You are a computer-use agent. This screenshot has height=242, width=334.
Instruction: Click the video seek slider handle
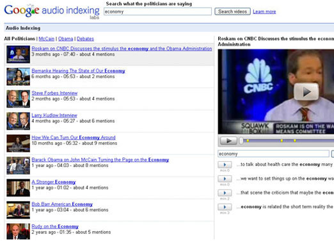coord(241,141)
